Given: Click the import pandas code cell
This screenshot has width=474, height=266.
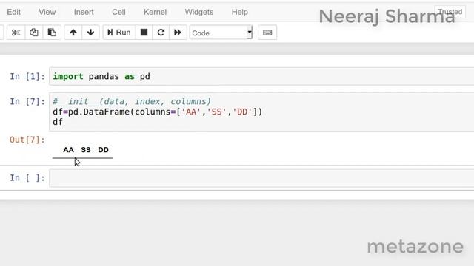Looking at the screenshot, I should 261,76.
